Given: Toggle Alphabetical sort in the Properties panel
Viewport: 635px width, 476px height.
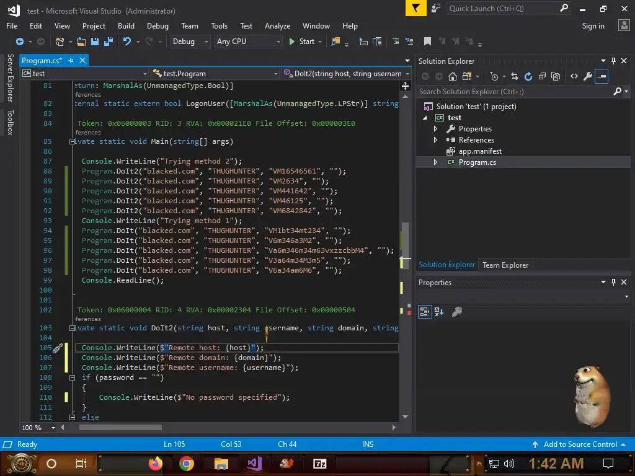Looking at the screenshot, I should [439, 312].
